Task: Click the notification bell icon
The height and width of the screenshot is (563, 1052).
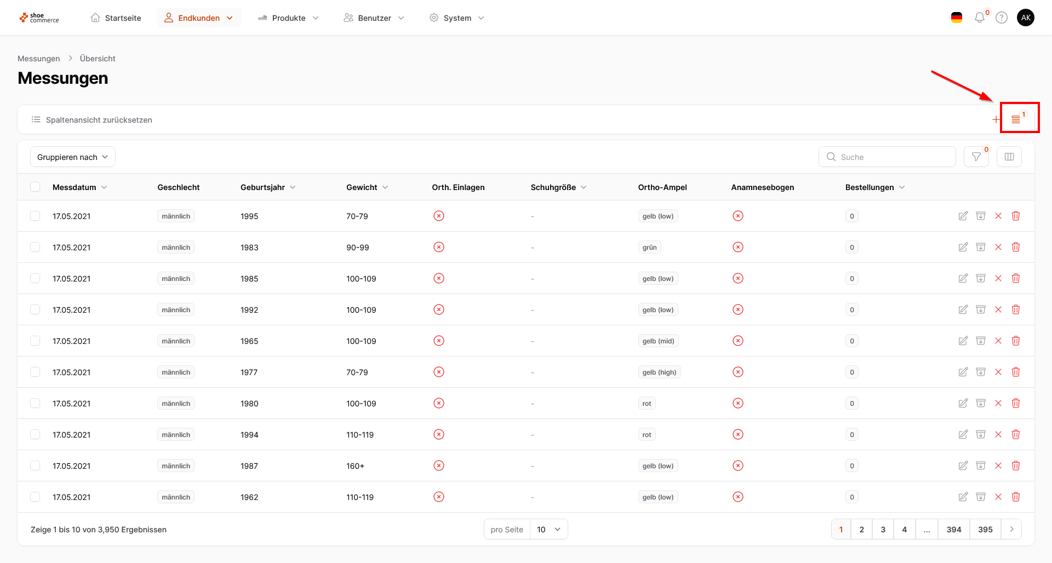Action: point(980,18)
